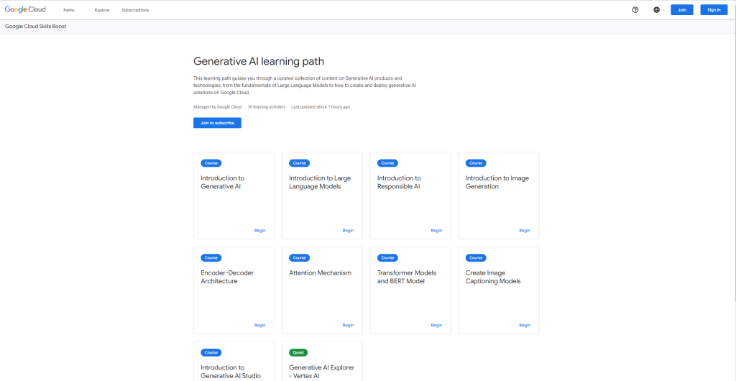Click the 10 learning activities text

pos(267,107)
